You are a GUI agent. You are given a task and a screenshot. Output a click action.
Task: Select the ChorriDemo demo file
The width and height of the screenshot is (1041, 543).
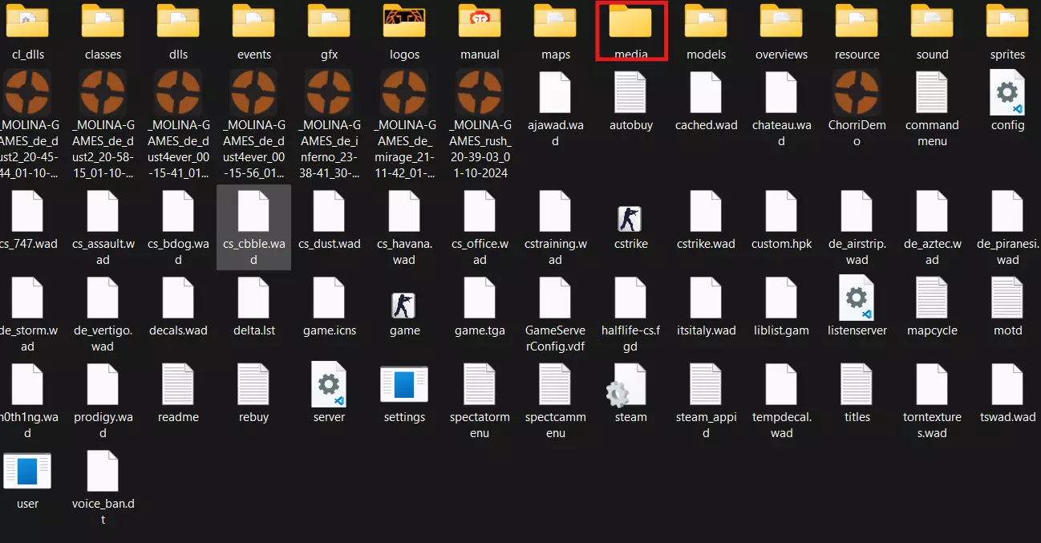[x=857, y=107]
